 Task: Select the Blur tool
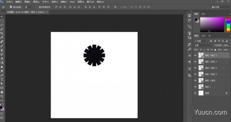[2, 67]
